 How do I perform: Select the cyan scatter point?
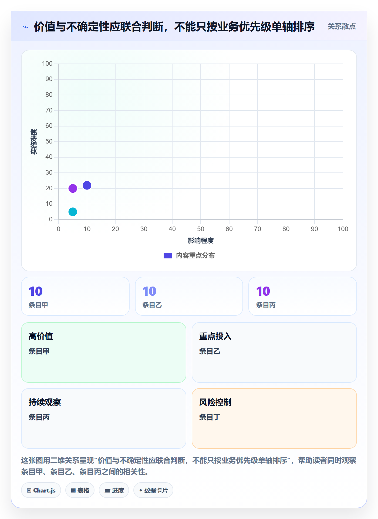tap(73, 212)
